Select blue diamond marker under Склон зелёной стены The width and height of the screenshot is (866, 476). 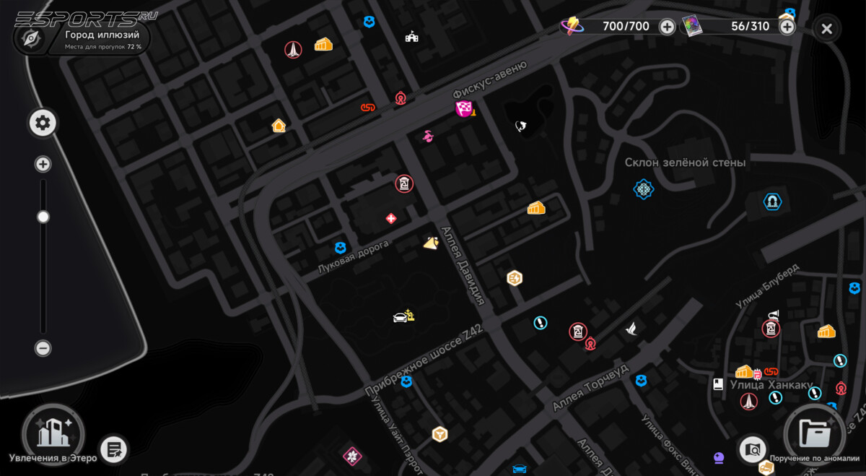643,189
